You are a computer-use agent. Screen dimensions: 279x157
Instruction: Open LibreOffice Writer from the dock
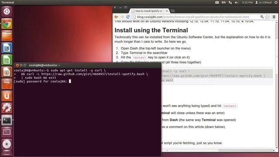point(7,48)
